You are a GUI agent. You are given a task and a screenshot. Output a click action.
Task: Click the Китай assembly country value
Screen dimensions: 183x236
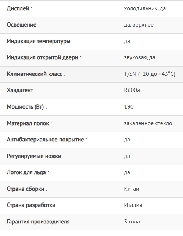[132, 189]
